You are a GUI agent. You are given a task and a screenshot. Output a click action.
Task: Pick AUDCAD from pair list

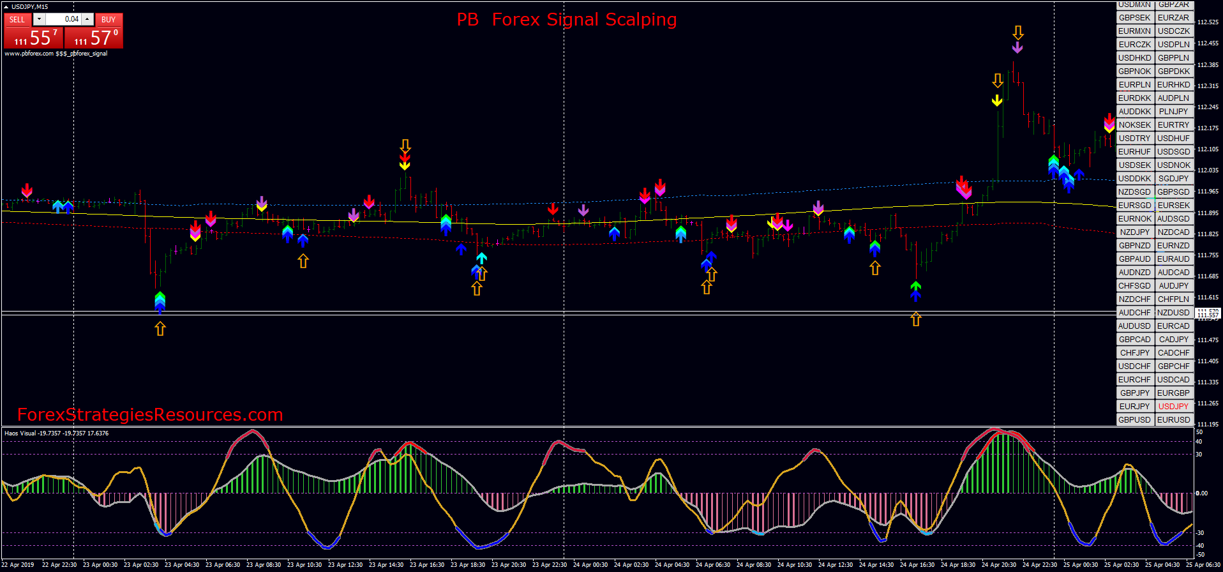[x=1174, y=272]
